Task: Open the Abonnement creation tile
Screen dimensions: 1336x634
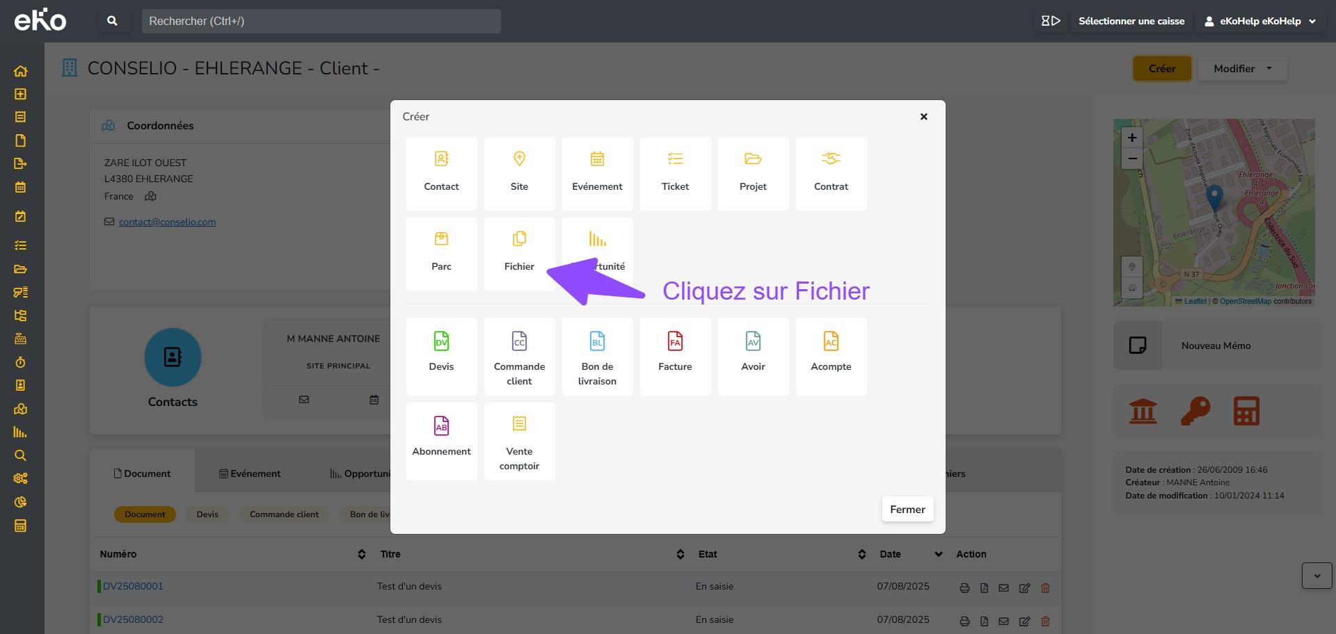Action: [x=441, y=440]
